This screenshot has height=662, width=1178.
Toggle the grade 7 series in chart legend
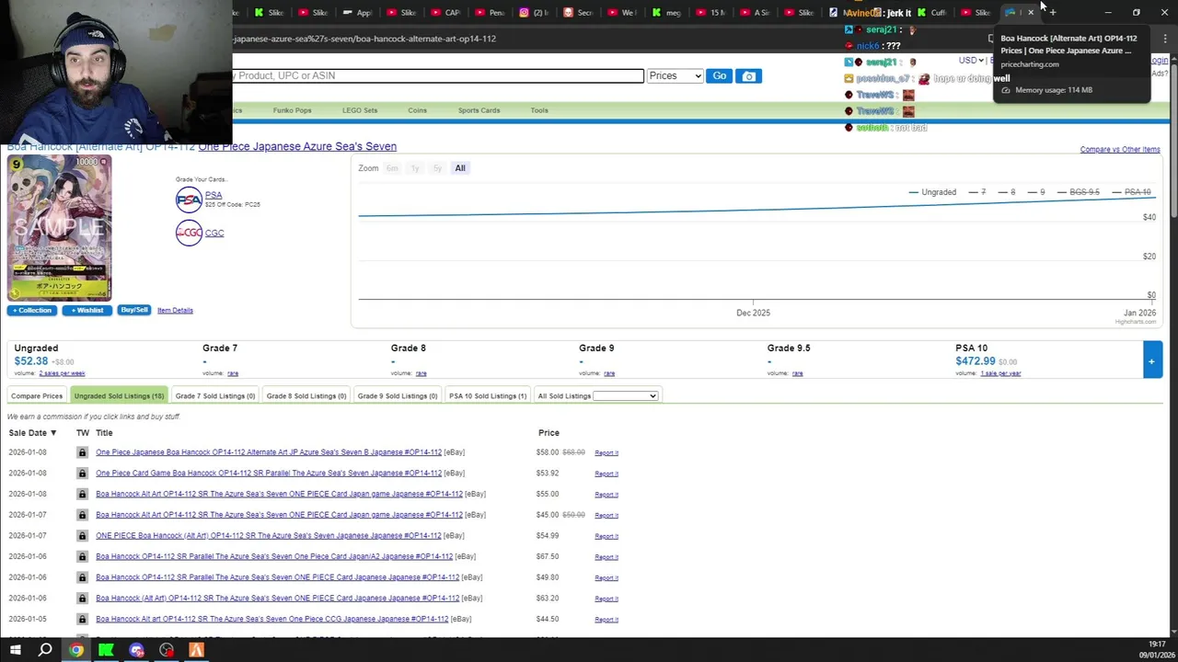976,192
